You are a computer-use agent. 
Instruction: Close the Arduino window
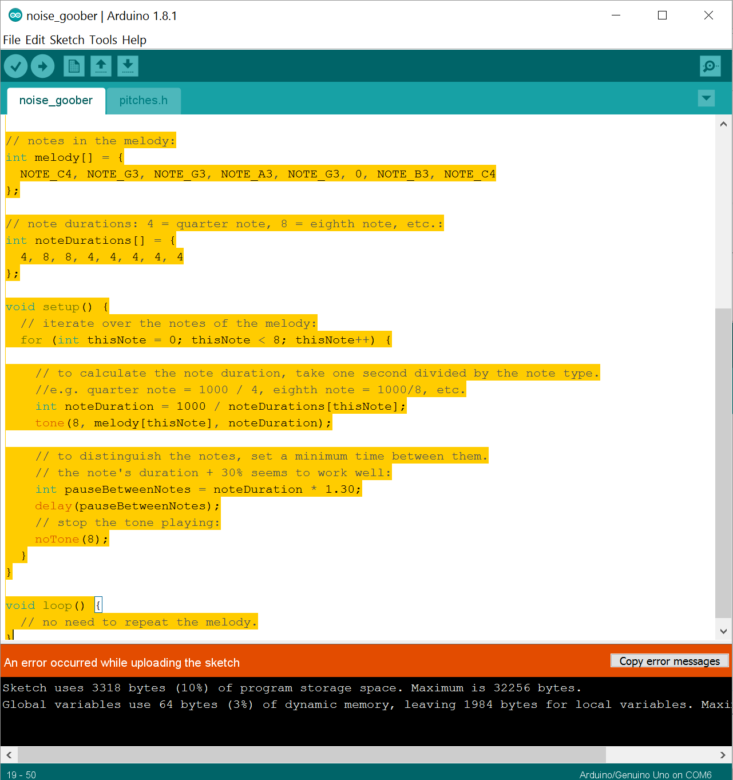(708, 15)
